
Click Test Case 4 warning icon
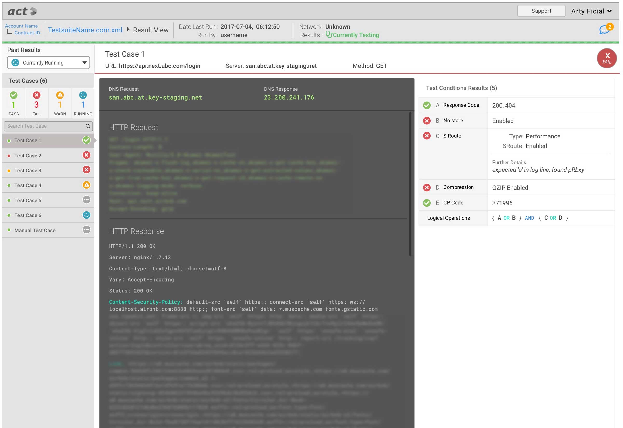[86, 185]
